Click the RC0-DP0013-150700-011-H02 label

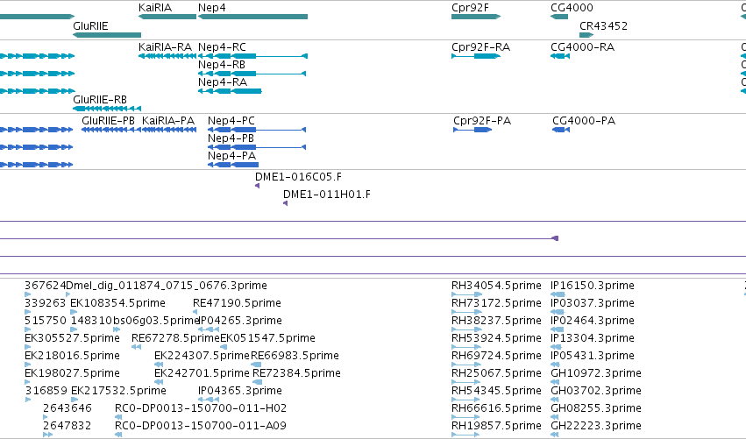[x=201, y=408]
